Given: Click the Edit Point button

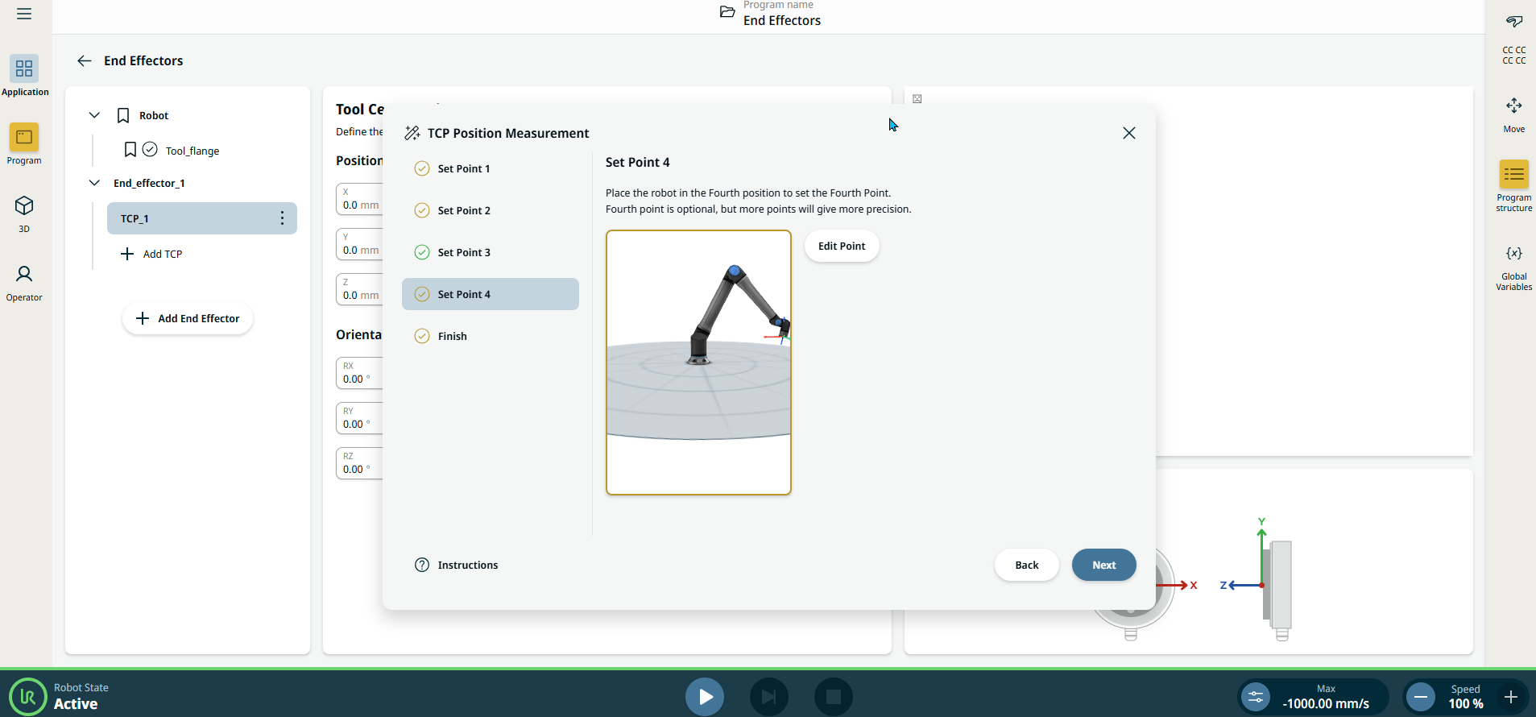Looking at the screenshot, I should 841,246.
